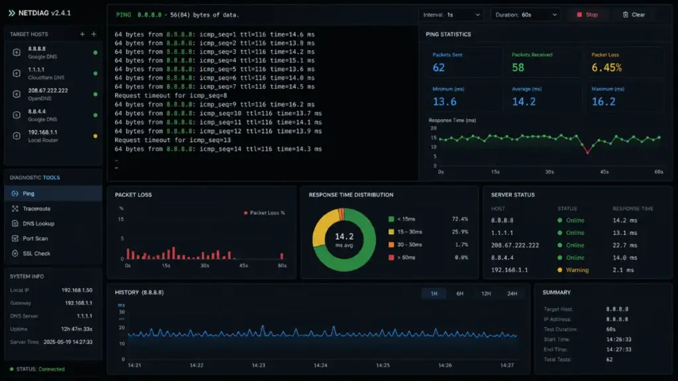This screenshot has width=678, height=381.
Task: Click the donut chart 14.2 ms avg center
Action: pyautogui.click(x=344, y=239)
